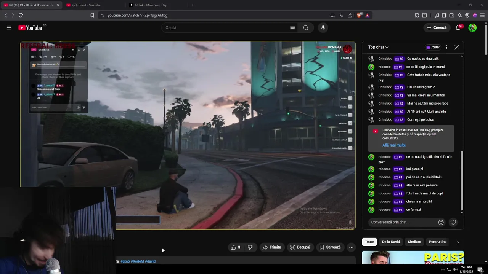This screenshot has height=274, width=488.
Task: Click the share page icon in address bar
Action: click(350, 15)
